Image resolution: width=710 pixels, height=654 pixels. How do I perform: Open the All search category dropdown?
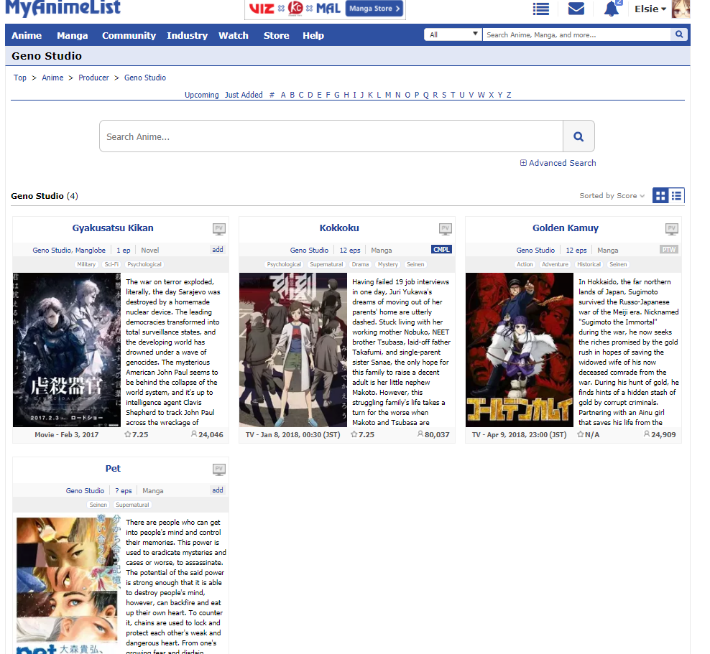453,34
